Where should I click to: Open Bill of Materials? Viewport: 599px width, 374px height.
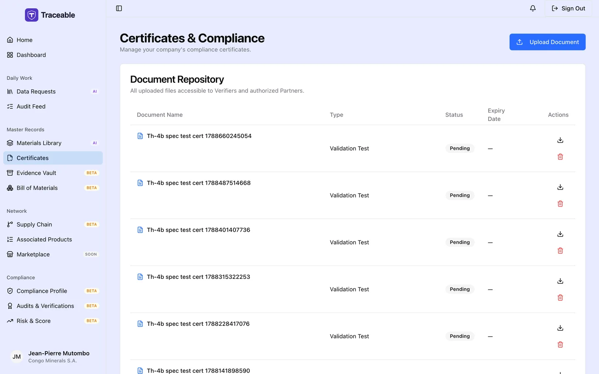[53, 188]
